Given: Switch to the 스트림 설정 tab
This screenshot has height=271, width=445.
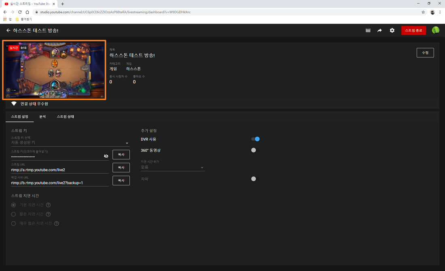Looking at the screenshot, I should (x=19, y=116).
